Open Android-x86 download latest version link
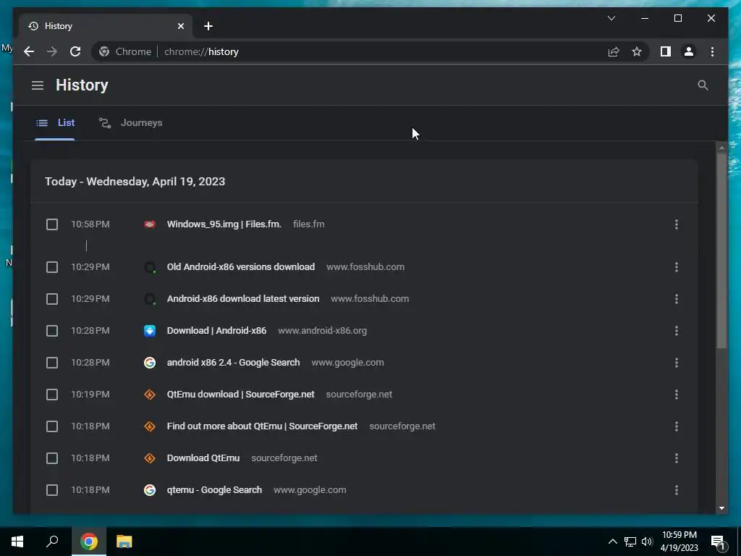 (243, 299)
